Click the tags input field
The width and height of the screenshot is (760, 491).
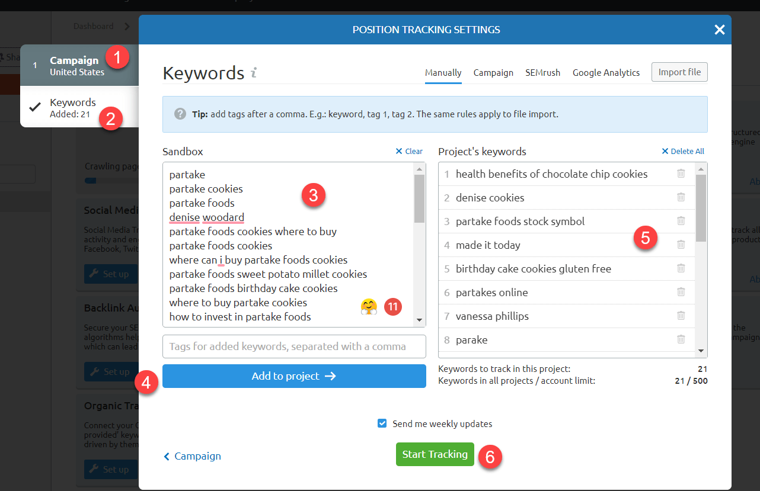294,346
